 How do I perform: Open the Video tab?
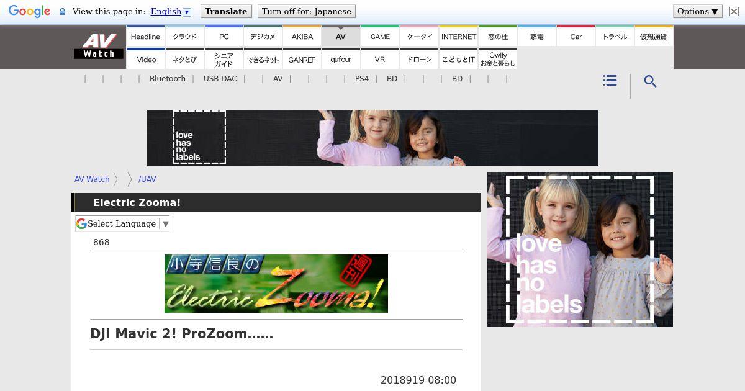[145, 59]
